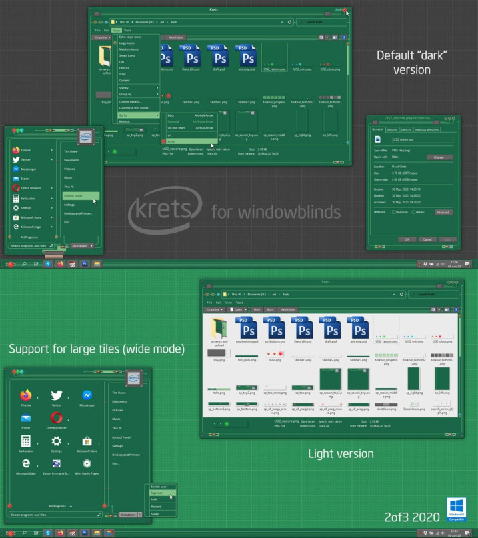
Task: Open Task View on the light-version taskbar
Action: coord(36,533)
